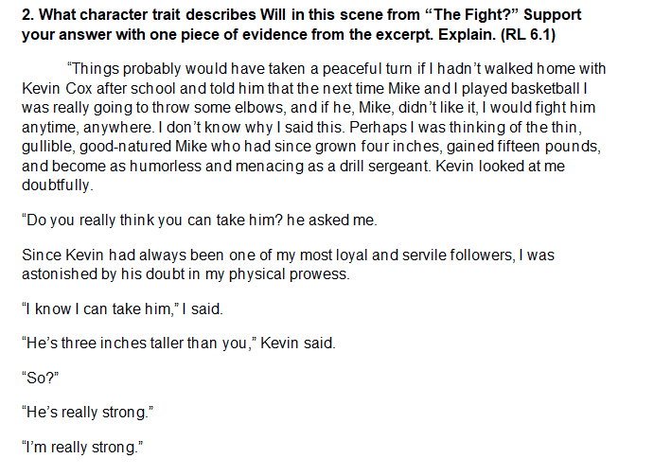The image size is (654, 476).
Task: Click the line "He's three inches taller than you"
Action: click(x=139, y=344)
